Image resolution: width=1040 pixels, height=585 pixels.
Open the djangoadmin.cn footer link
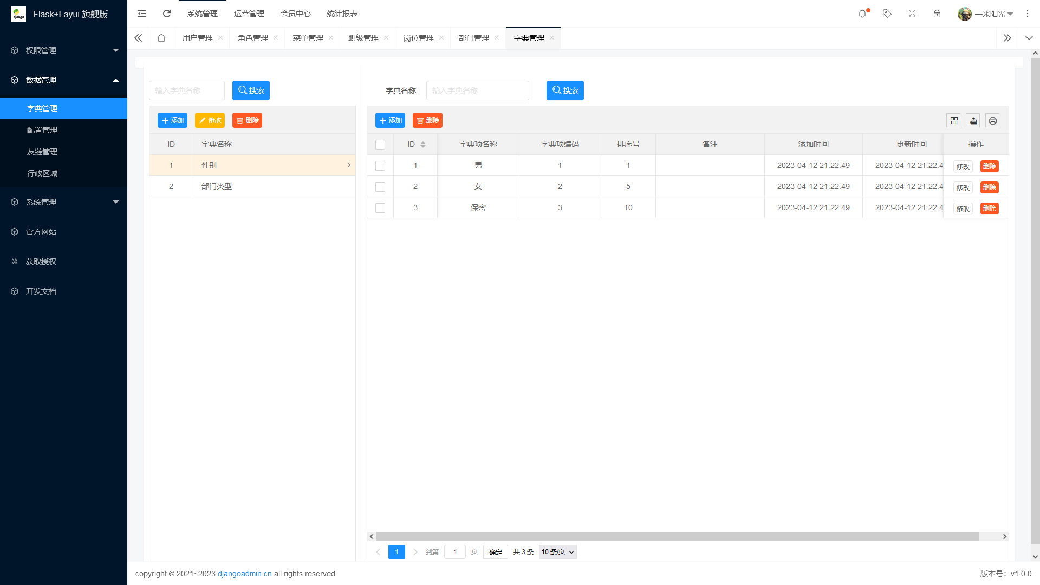(x=244, y=574)
